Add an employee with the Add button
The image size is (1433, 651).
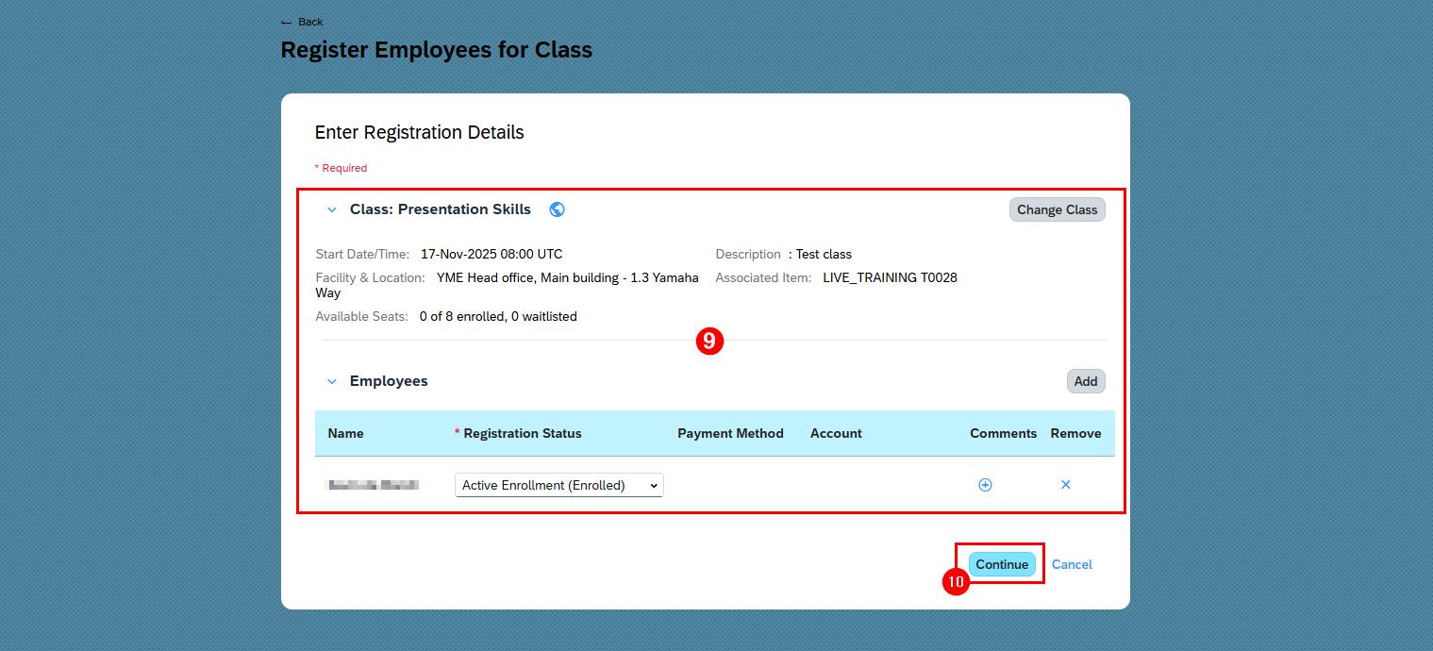point(1086,381)
